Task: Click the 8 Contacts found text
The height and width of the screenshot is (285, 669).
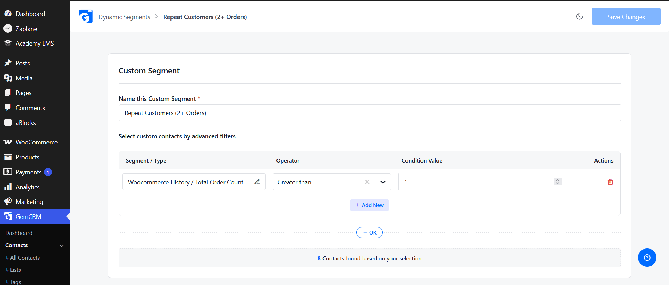Action: 370,258
